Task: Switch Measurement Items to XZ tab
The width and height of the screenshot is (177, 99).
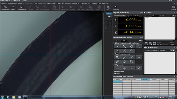Action: (x=124, y=41)
